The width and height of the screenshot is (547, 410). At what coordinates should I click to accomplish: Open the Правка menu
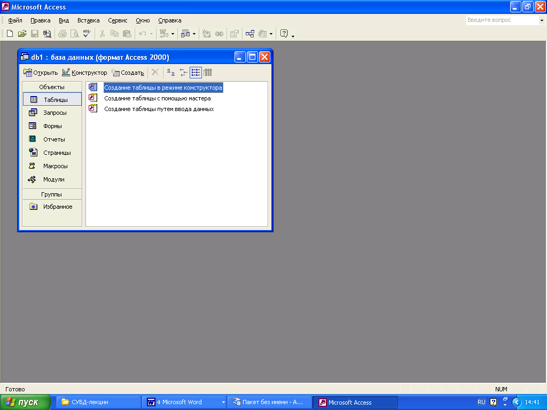pos(41,20)
